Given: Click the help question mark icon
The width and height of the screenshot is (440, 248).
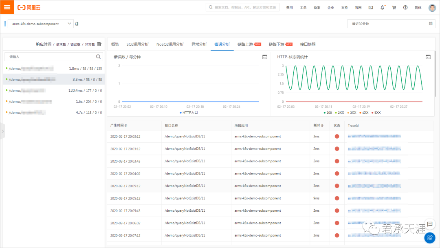Looking at the screenshot, I should point(405,7).
